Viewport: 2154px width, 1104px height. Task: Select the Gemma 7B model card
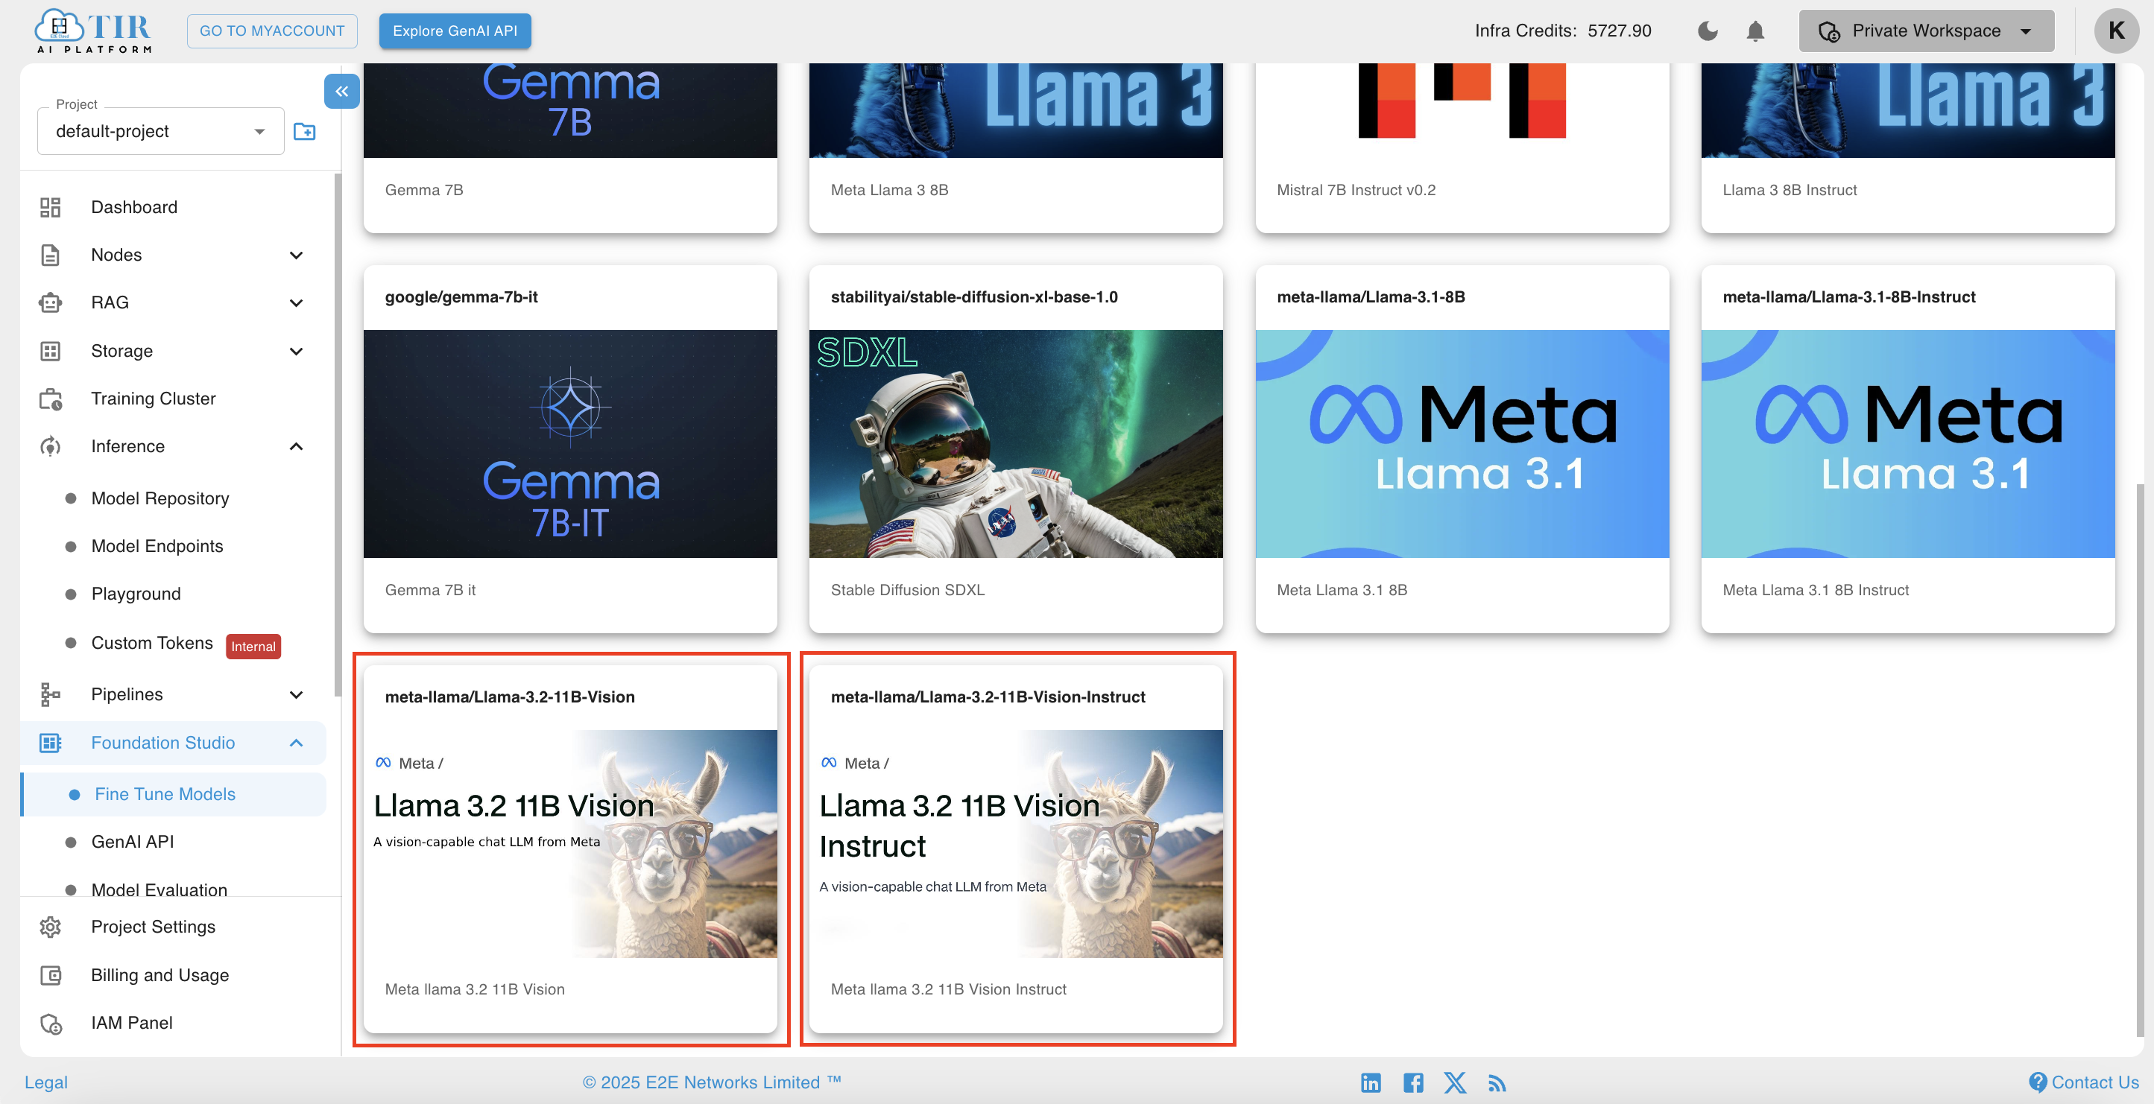click(x=570, y=148)
